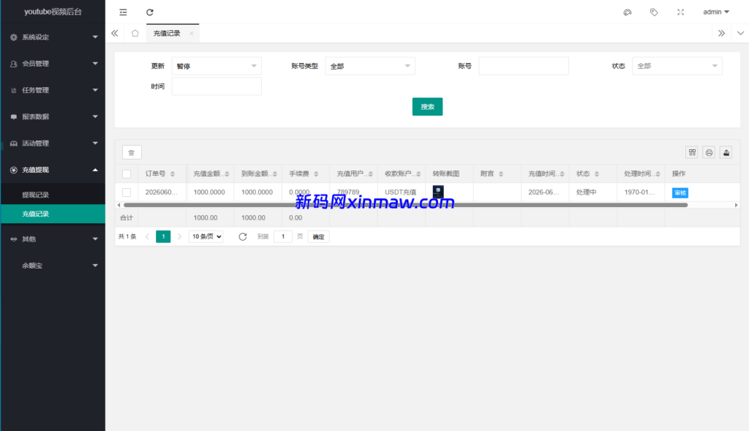Enter fullscreen with the expand icon

click(x=680, y=12)
